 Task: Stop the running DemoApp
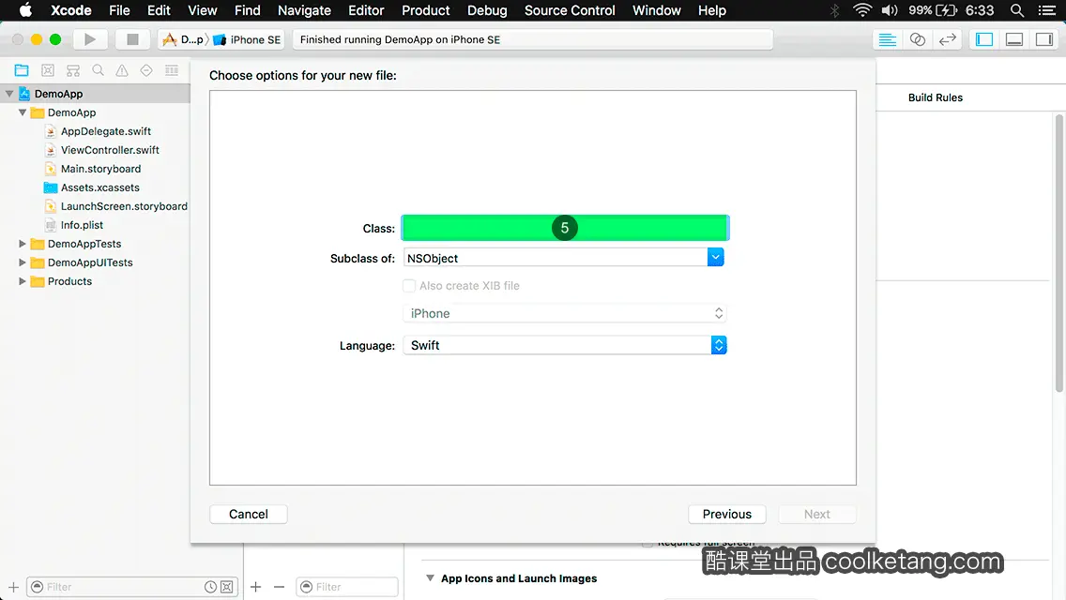[132, 39]
